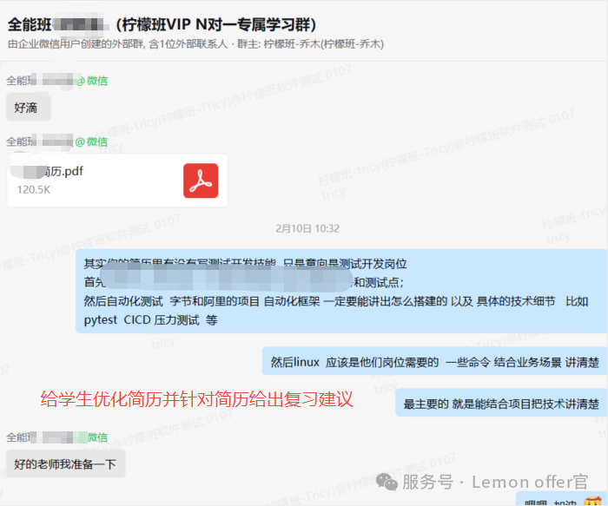Click the 120.5K file size label
Viewport: 608px width, 506px height.
34,189
